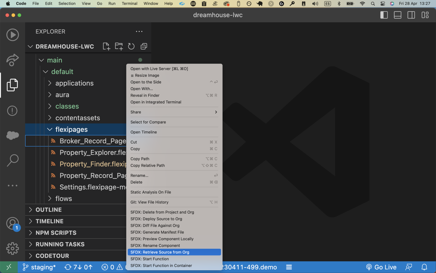Click the staging branch indicator
Screen dimensions: 436x273
pos(39,267)
